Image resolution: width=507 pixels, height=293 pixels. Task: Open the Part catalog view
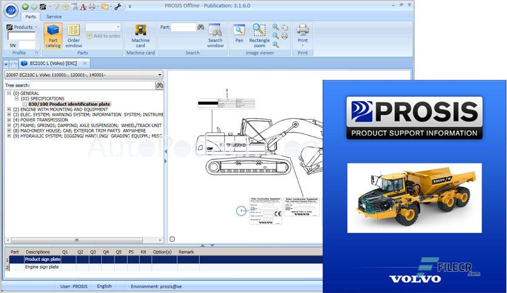(53, 35)
